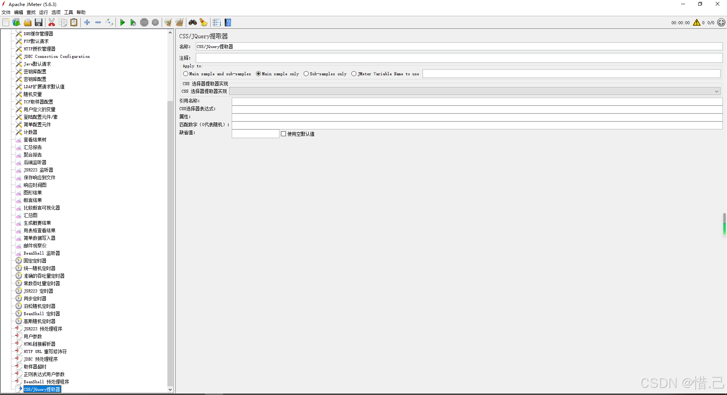The width and height of the screenshot is (727, 395).
Task: Select 聚合报告 tree node
Action: (33, 155)
